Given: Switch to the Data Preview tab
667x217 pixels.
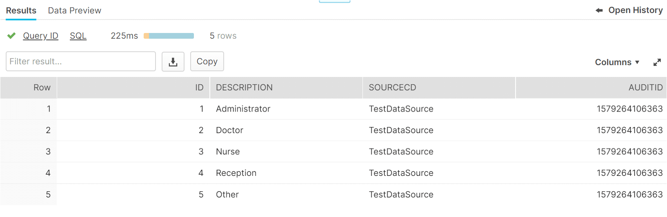Looking at the screenshot, I should click(x=75, y=11).
